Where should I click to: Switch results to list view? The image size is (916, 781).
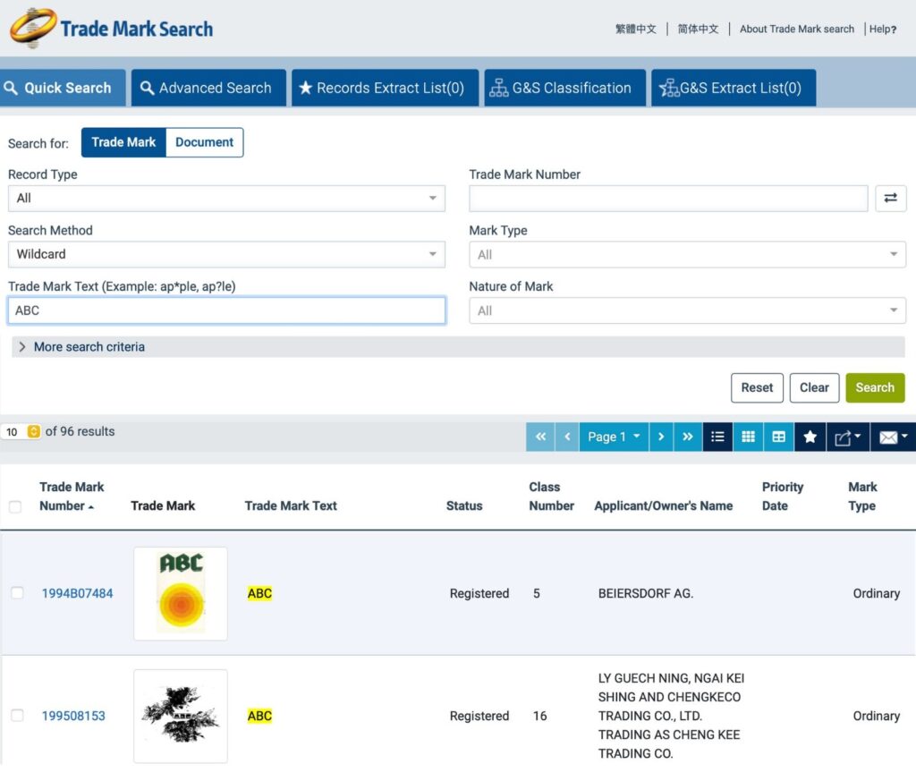(x=717, y=437)
